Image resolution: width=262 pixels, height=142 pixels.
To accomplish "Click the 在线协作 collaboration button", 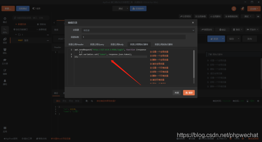I will 138,8.
